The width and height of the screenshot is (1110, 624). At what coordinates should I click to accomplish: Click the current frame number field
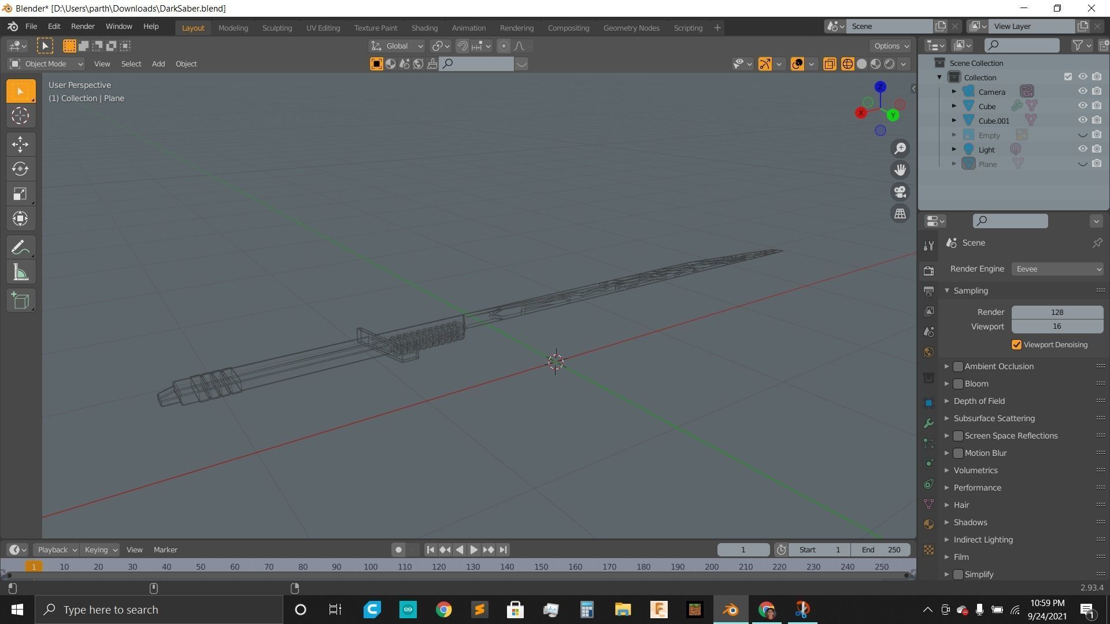[743, 550]
